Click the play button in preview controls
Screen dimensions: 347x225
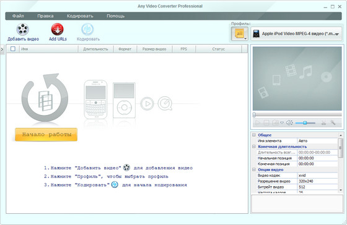[257, 123]
